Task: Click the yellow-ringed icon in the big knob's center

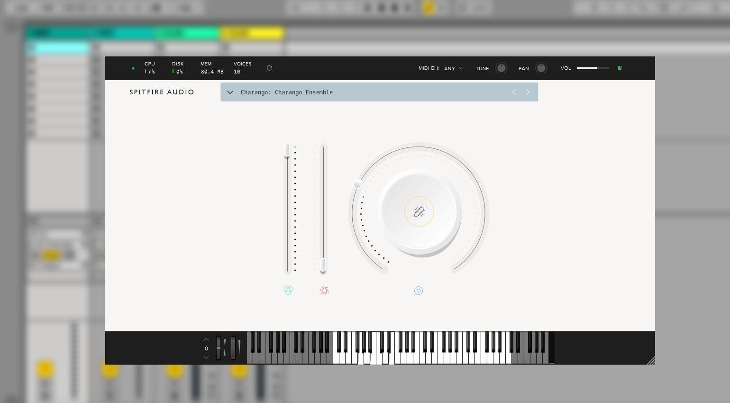Action: (419, 211)
